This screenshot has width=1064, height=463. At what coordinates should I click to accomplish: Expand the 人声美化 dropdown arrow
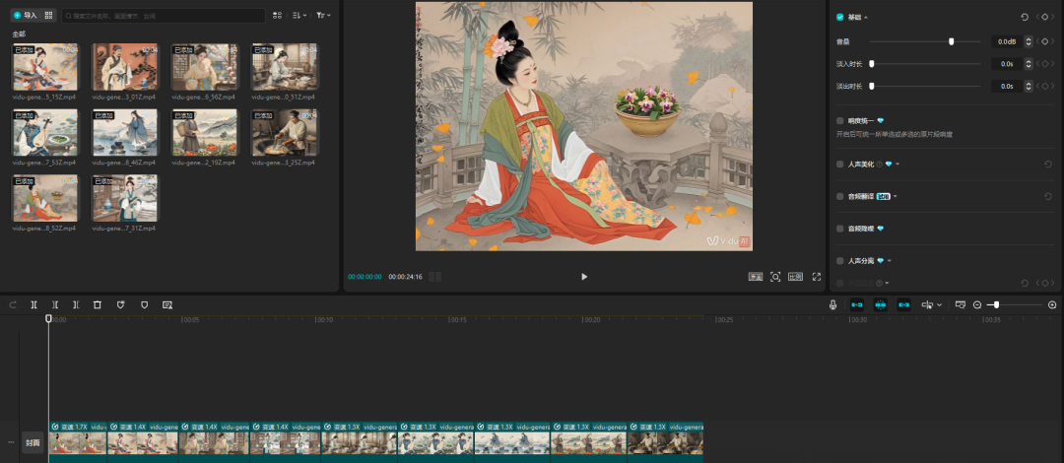pos(898,165)
